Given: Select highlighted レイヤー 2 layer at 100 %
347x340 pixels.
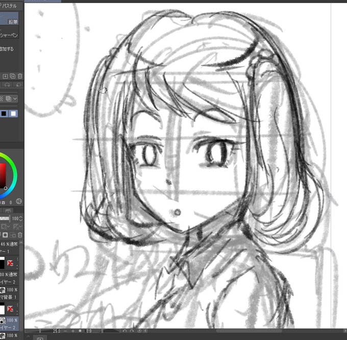Looking at the screenshot, I should [x=9, y=324].
